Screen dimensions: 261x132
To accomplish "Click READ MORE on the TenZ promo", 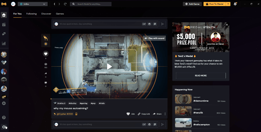I will [x=201, y=76].
